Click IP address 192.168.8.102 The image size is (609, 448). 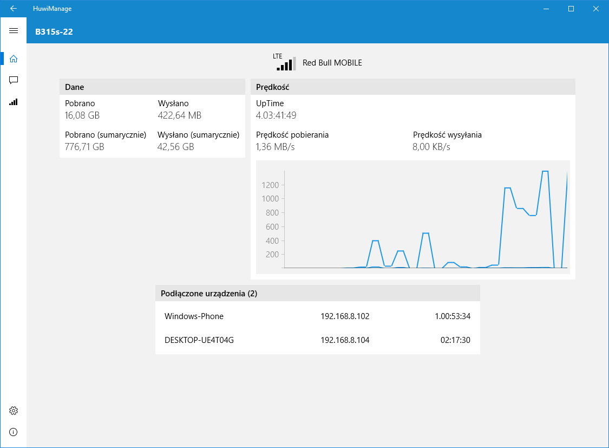click(x=345, y=316)
